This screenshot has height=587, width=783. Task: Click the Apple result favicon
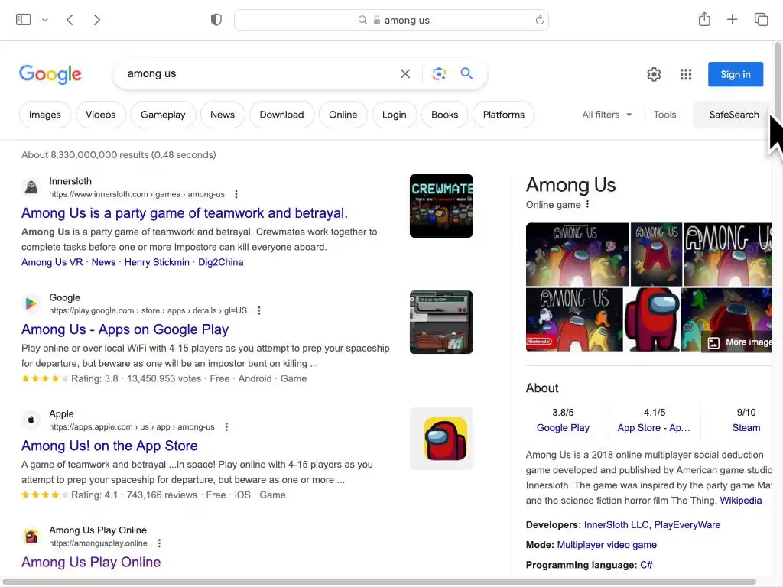coord(31,420)
